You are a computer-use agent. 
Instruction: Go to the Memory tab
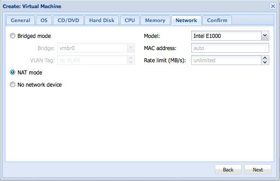(155, 20)
